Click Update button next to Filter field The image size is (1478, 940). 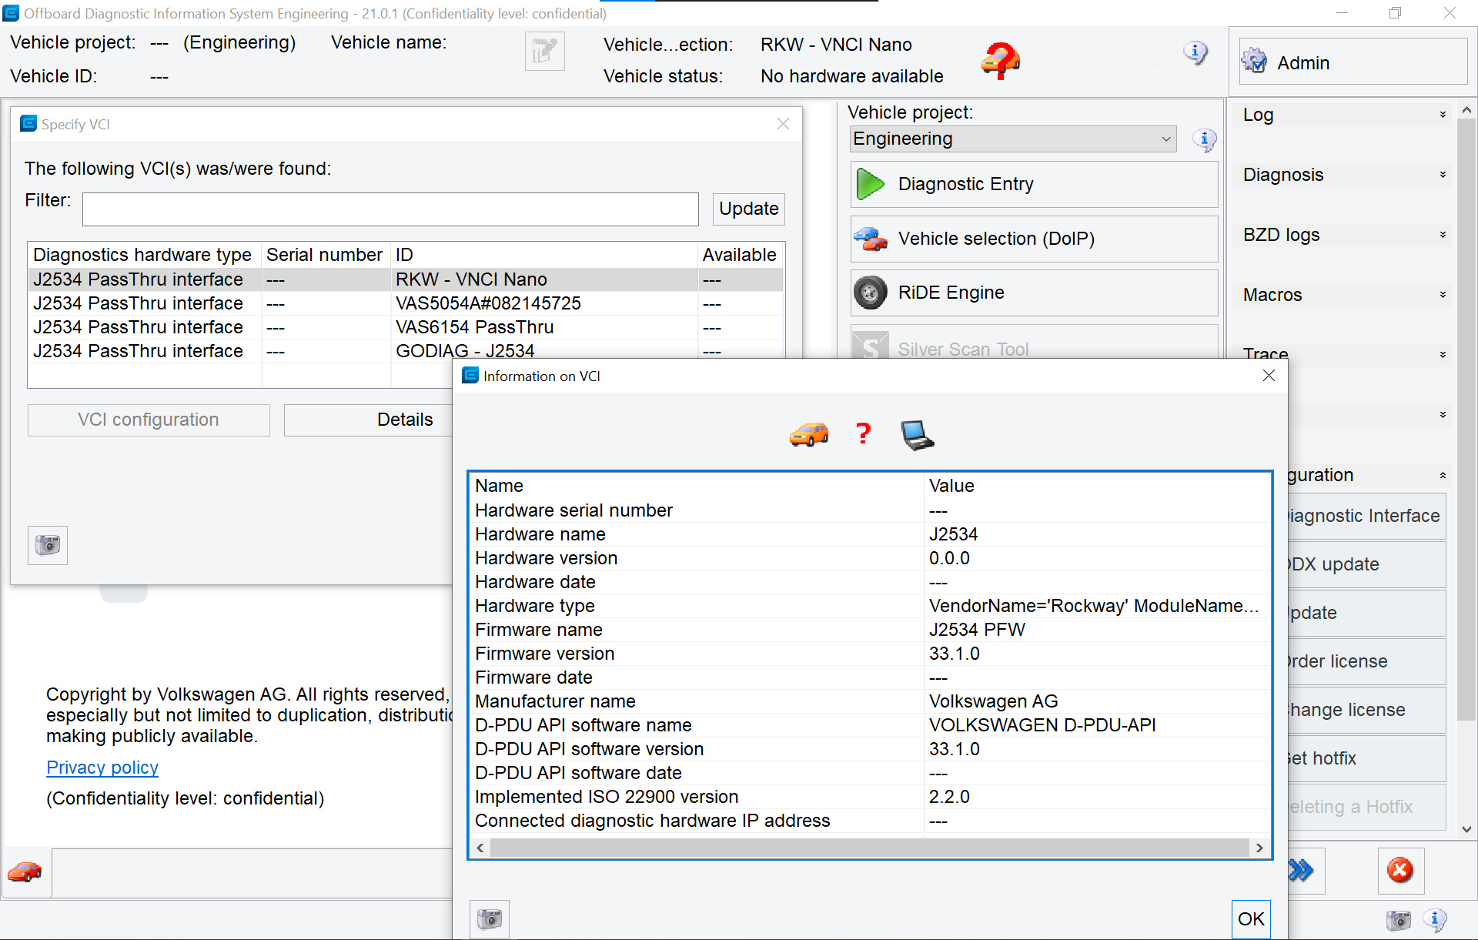(x=748, y=209)
